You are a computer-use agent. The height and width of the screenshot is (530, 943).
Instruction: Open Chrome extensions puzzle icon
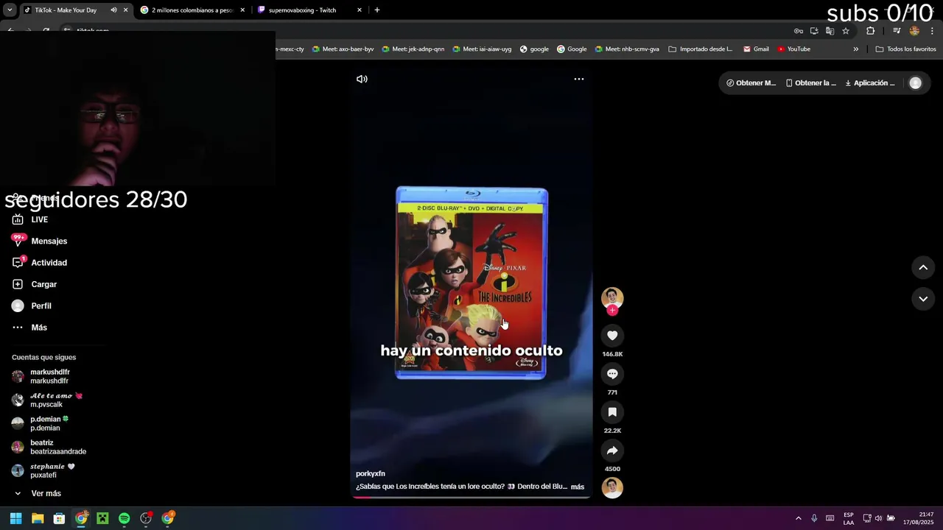[871, 31]
